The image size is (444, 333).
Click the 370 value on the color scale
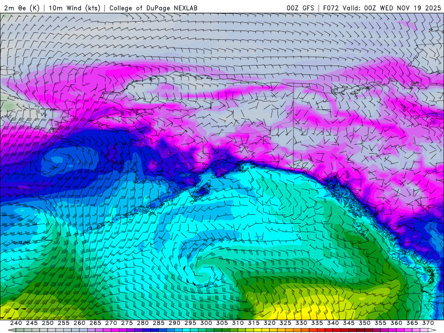pos(428,323)
